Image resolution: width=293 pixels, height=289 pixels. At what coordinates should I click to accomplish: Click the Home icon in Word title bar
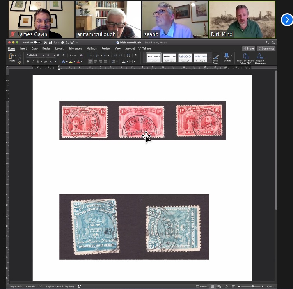[x=46, y=43]
